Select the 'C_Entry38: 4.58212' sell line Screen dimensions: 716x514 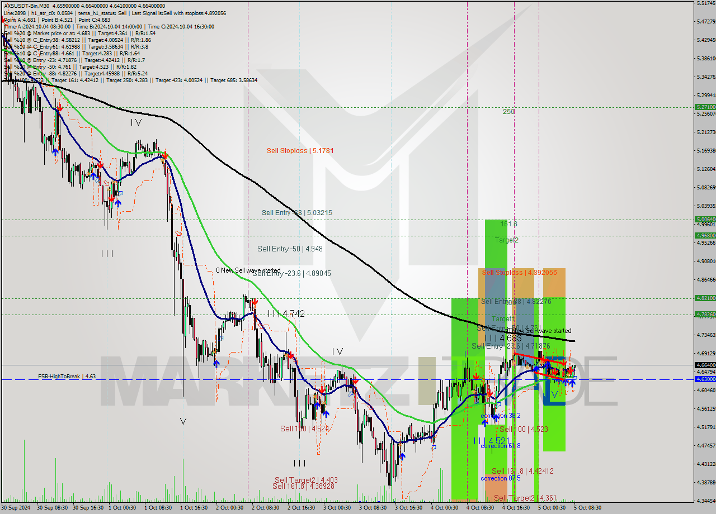[77, 40]
